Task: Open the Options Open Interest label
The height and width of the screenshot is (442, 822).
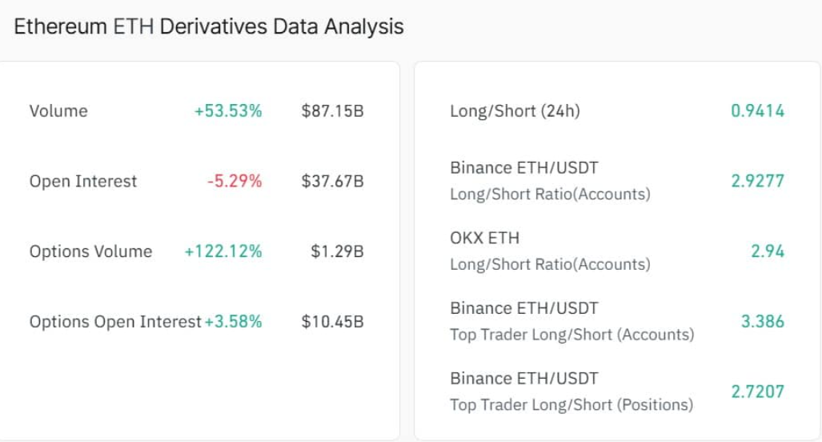Action: [115, 322]
